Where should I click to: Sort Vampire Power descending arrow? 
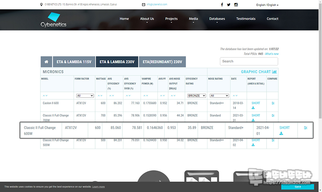click(147, 96)
